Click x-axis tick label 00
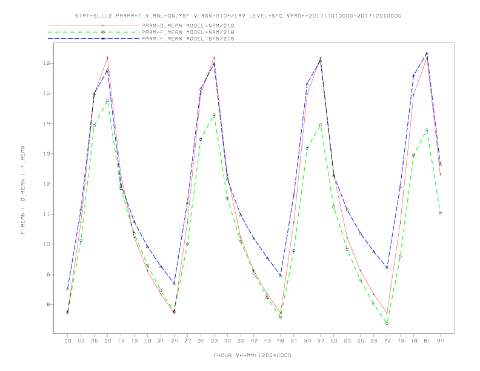 (x=68, y=341)
